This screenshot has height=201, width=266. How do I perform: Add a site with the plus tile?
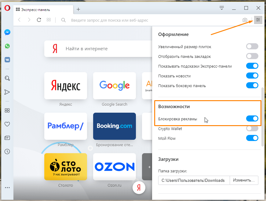click(147, 167)
